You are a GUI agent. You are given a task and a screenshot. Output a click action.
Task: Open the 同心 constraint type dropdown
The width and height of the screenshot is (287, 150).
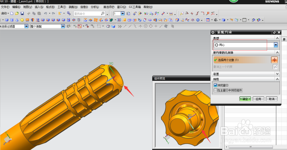coord(276,45)
